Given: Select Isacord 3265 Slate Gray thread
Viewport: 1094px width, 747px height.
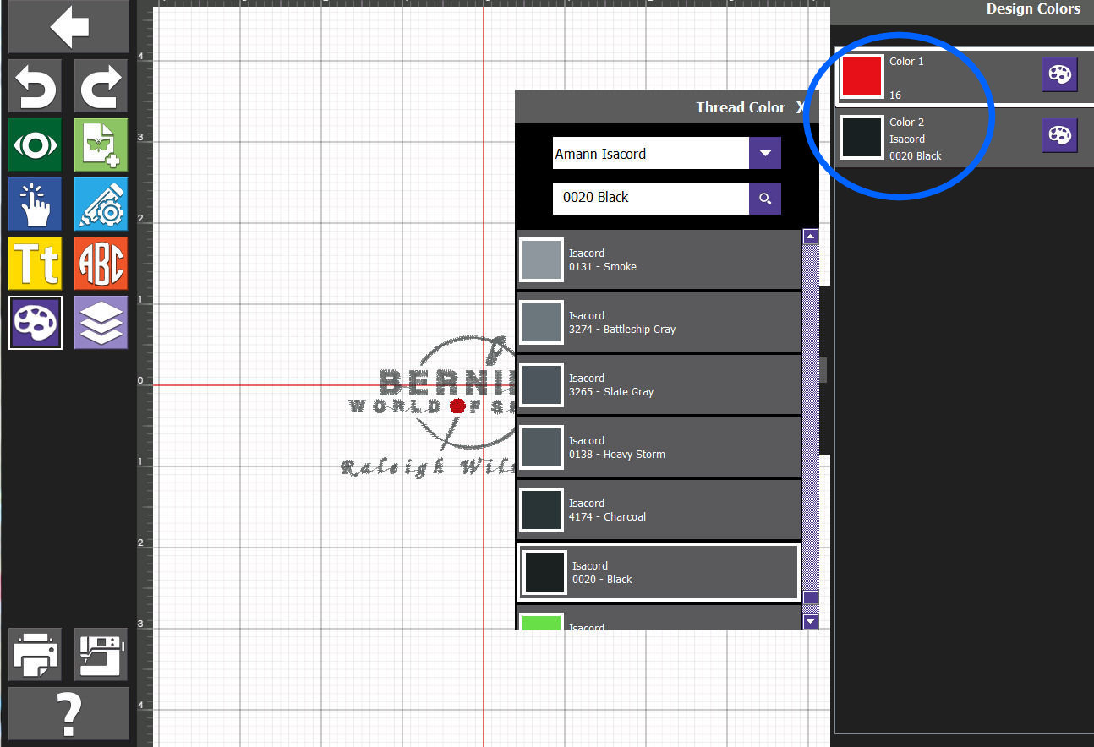Looking at the screenshot, I should 659,384.
